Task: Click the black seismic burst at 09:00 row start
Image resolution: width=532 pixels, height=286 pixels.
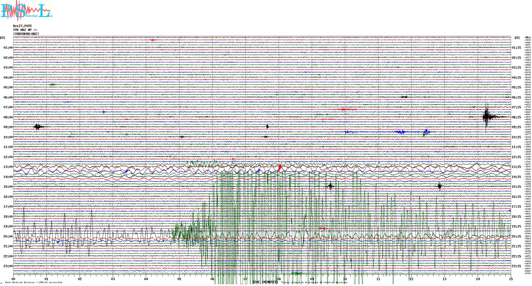Action: 38,127
